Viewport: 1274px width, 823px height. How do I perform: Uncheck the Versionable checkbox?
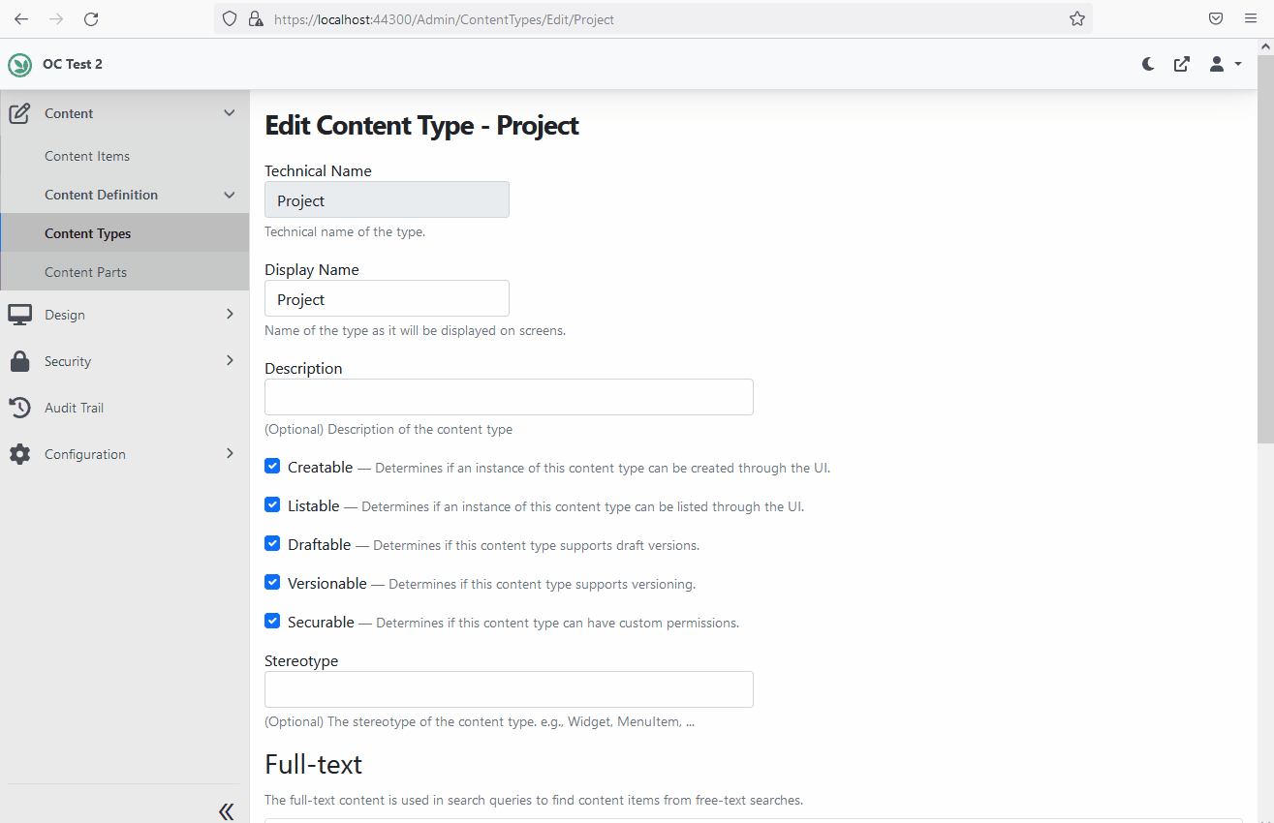coord(272,582)
